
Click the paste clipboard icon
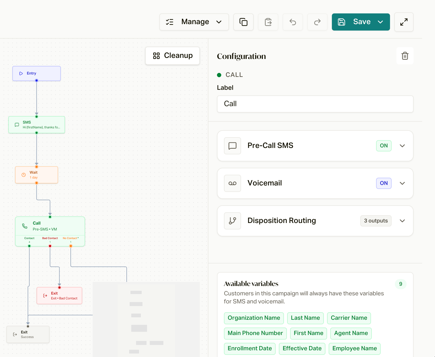point(268,22)
